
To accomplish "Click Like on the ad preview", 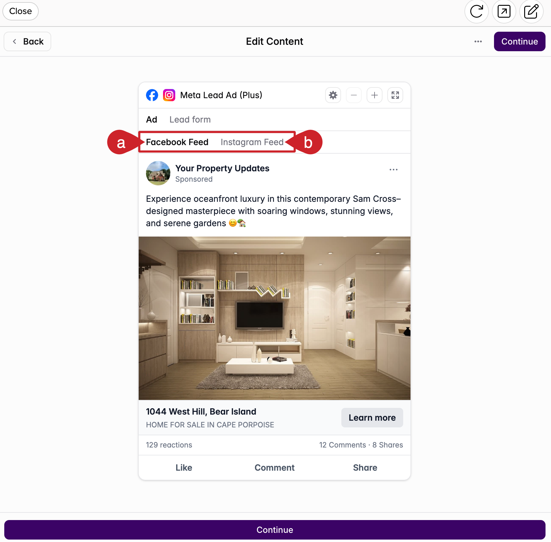I will pos(184,468).
